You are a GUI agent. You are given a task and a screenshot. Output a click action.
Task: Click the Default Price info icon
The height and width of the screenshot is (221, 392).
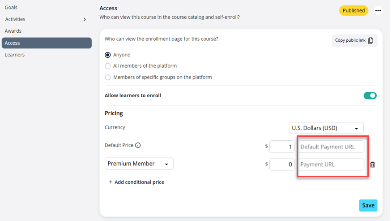[138, 145]
